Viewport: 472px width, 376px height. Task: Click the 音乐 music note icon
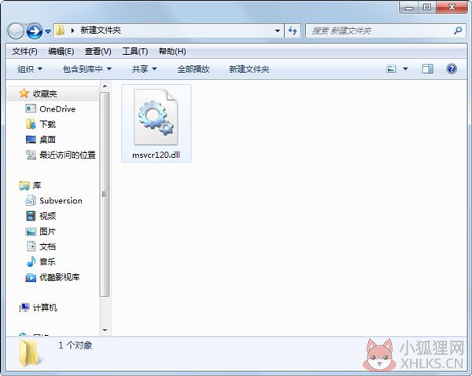(x=31, y=261)
